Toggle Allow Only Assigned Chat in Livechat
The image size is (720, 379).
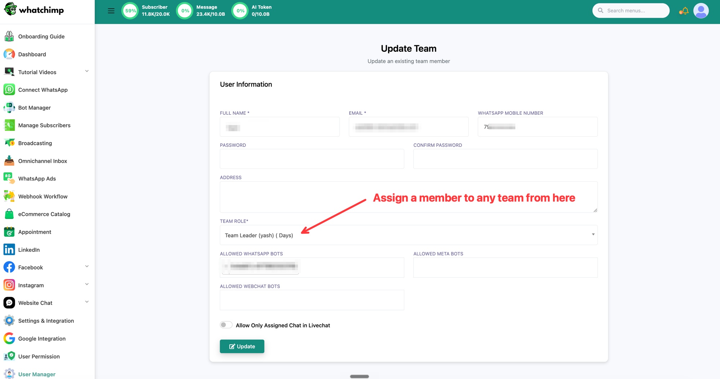pos(226,325)
